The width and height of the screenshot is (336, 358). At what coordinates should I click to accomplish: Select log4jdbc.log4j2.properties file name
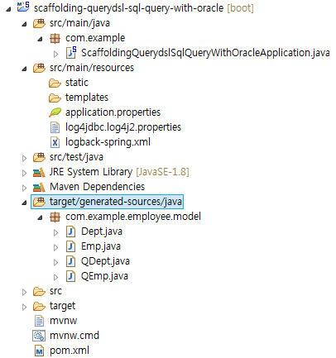(123, 127)
